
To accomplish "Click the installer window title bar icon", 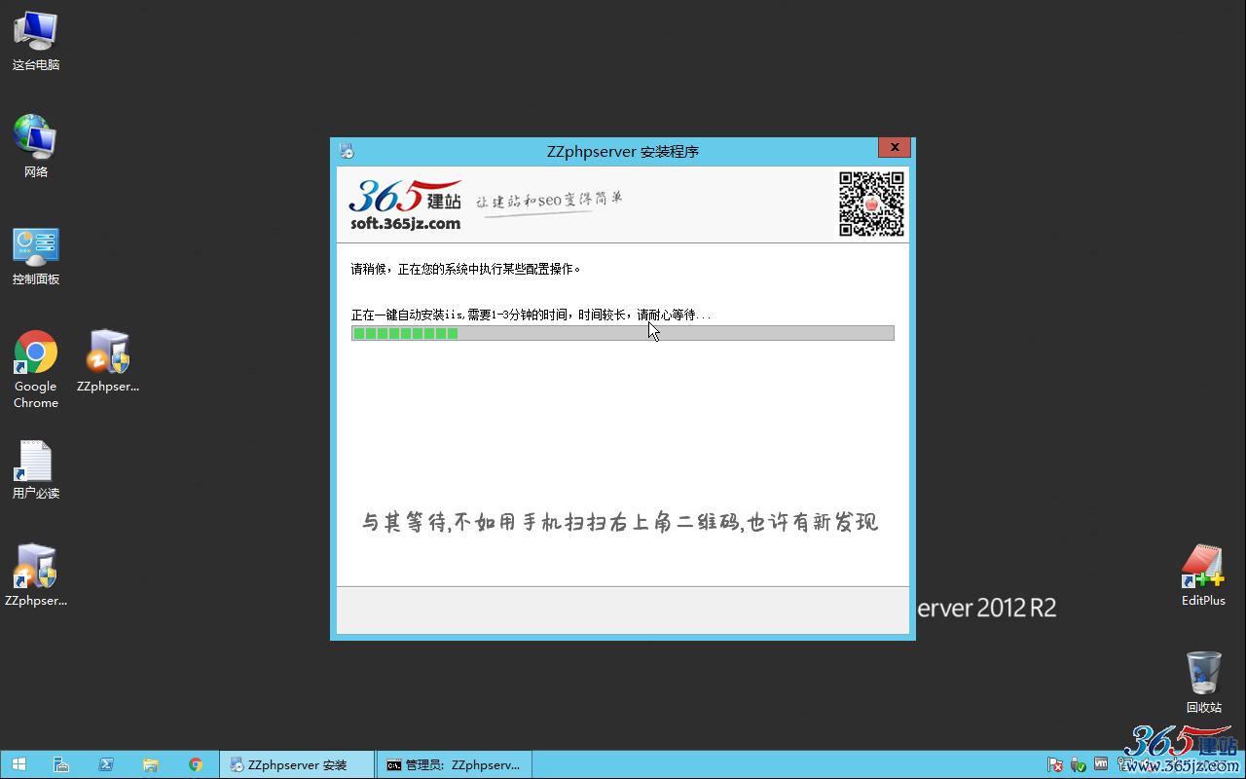I will (347, 151).
